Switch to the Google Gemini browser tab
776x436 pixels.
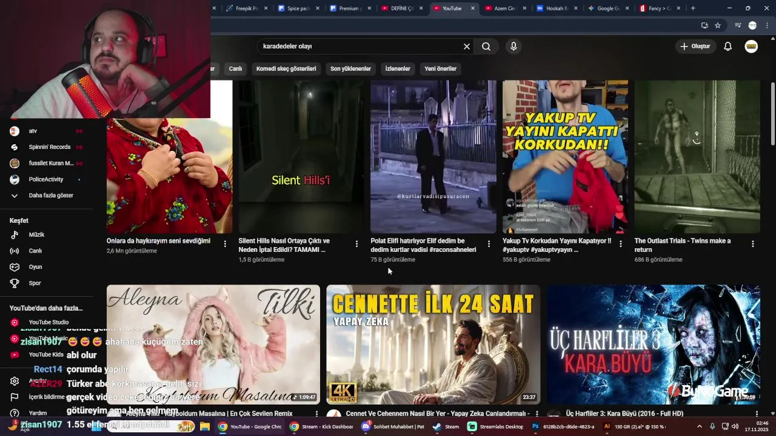(x=608, y=8)
